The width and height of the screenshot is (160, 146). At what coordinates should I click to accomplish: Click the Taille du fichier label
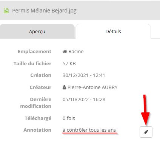(x=32, y=63)
